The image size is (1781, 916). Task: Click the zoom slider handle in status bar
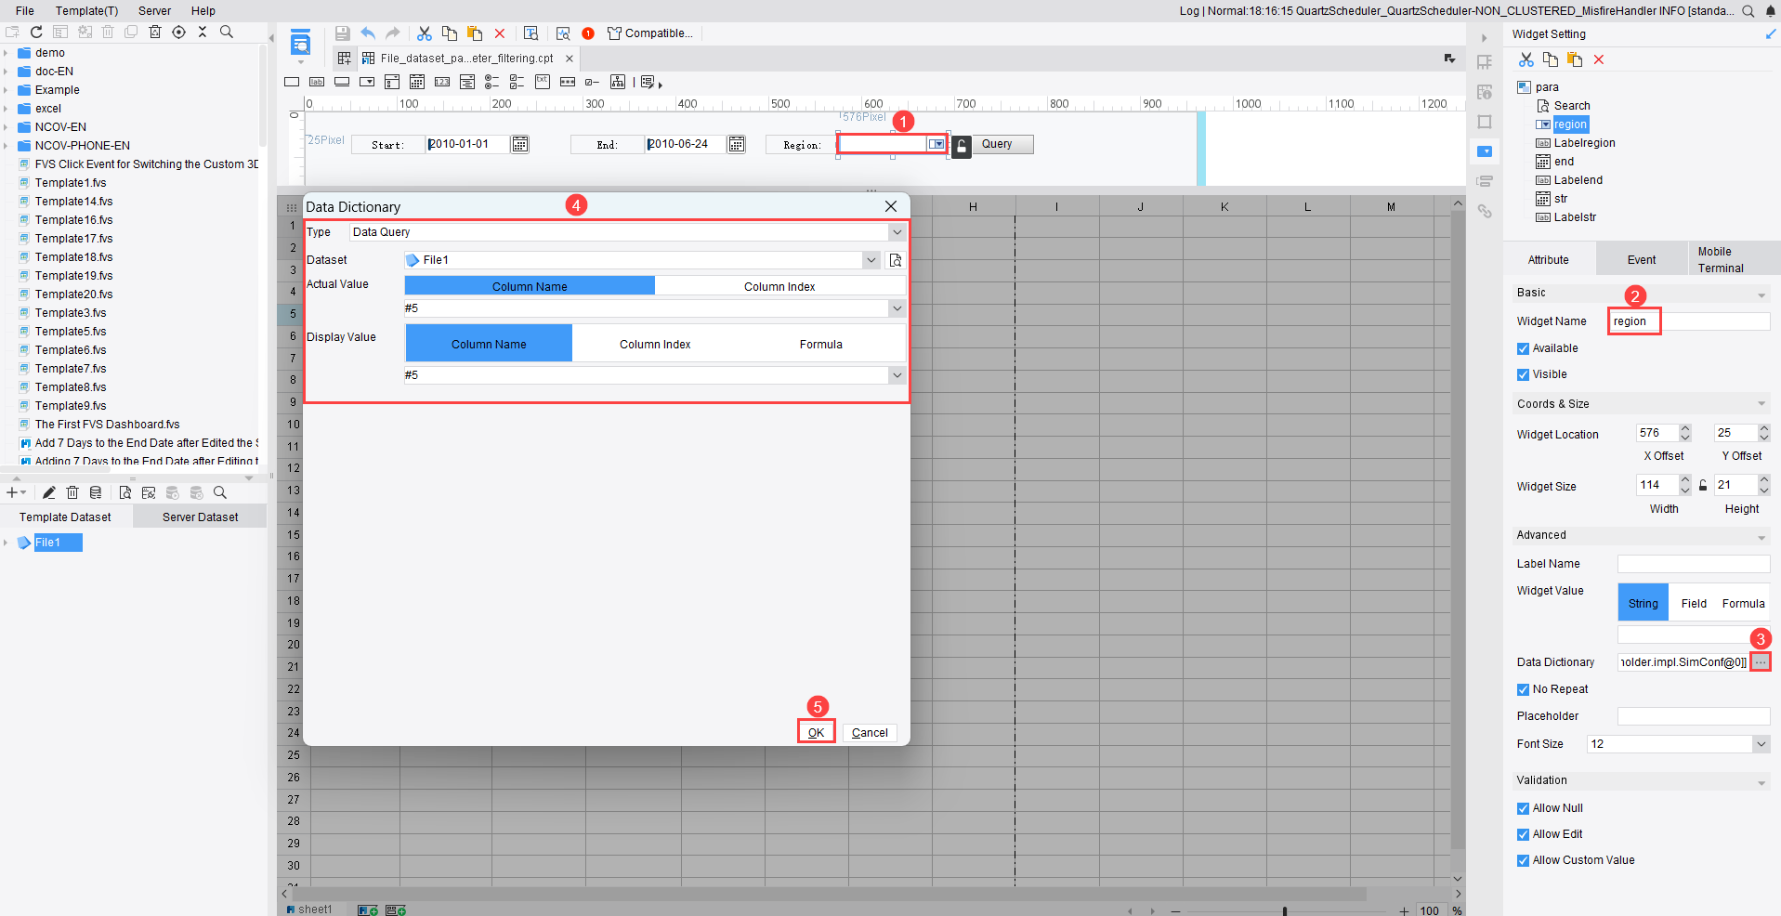tap(1285, 910)
